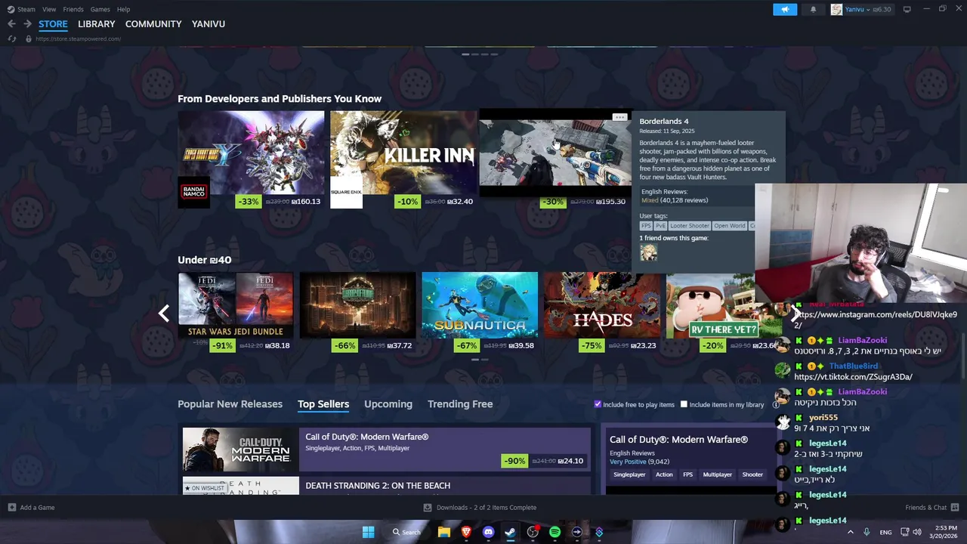Switch to the COMMUNITY section
This screenshot has width=967, height=544.
[153, 24]
